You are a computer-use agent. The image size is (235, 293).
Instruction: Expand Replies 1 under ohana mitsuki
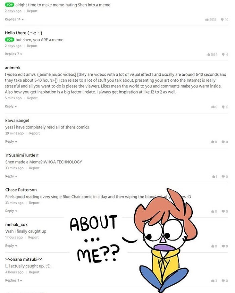pos(14,280)
